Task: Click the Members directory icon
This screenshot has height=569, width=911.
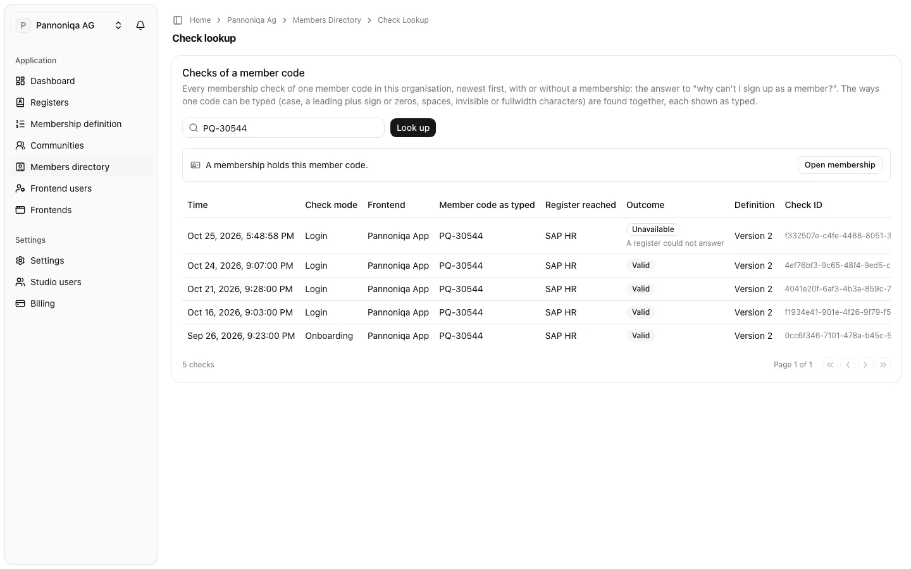Action: point(20,167)
